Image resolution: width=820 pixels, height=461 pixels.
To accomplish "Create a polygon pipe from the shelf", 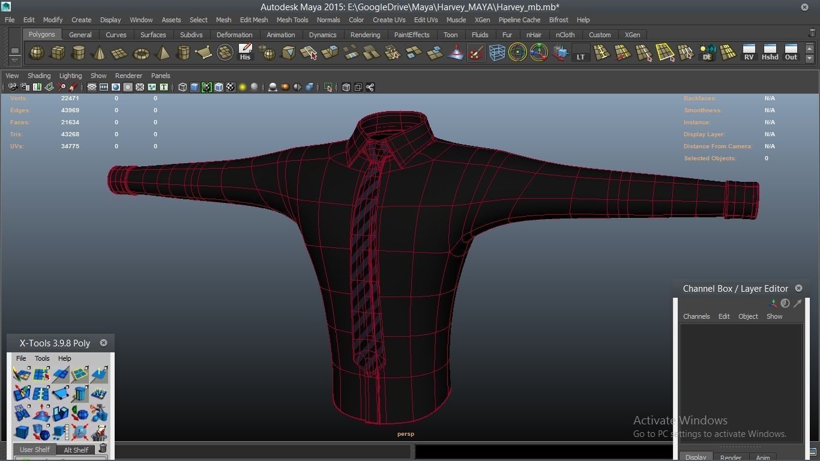I will (x=183, y=53).
